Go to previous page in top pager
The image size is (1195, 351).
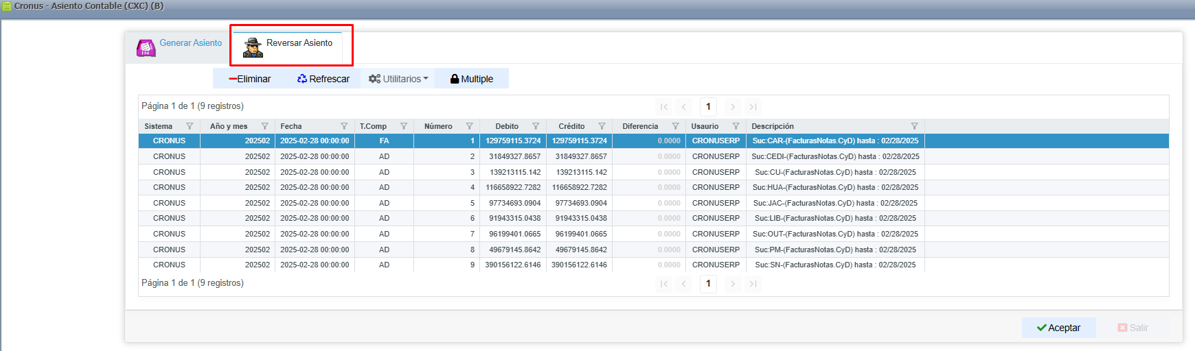coord(684,107)
